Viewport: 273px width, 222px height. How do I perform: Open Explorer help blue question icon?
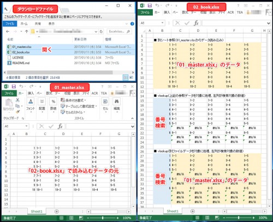click(x=132, y=24)
